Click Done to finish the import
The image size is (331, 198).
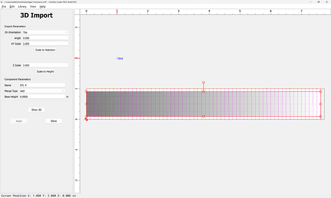(54, 121)
